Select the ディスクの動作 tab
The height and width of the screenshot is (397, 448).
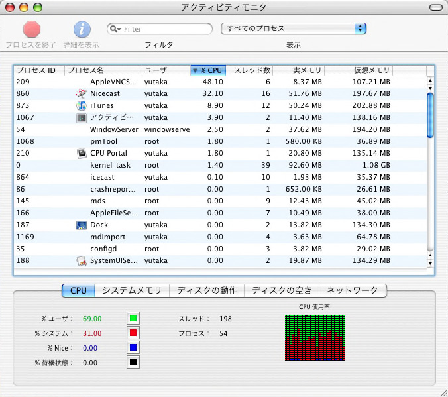click(207, 290)
